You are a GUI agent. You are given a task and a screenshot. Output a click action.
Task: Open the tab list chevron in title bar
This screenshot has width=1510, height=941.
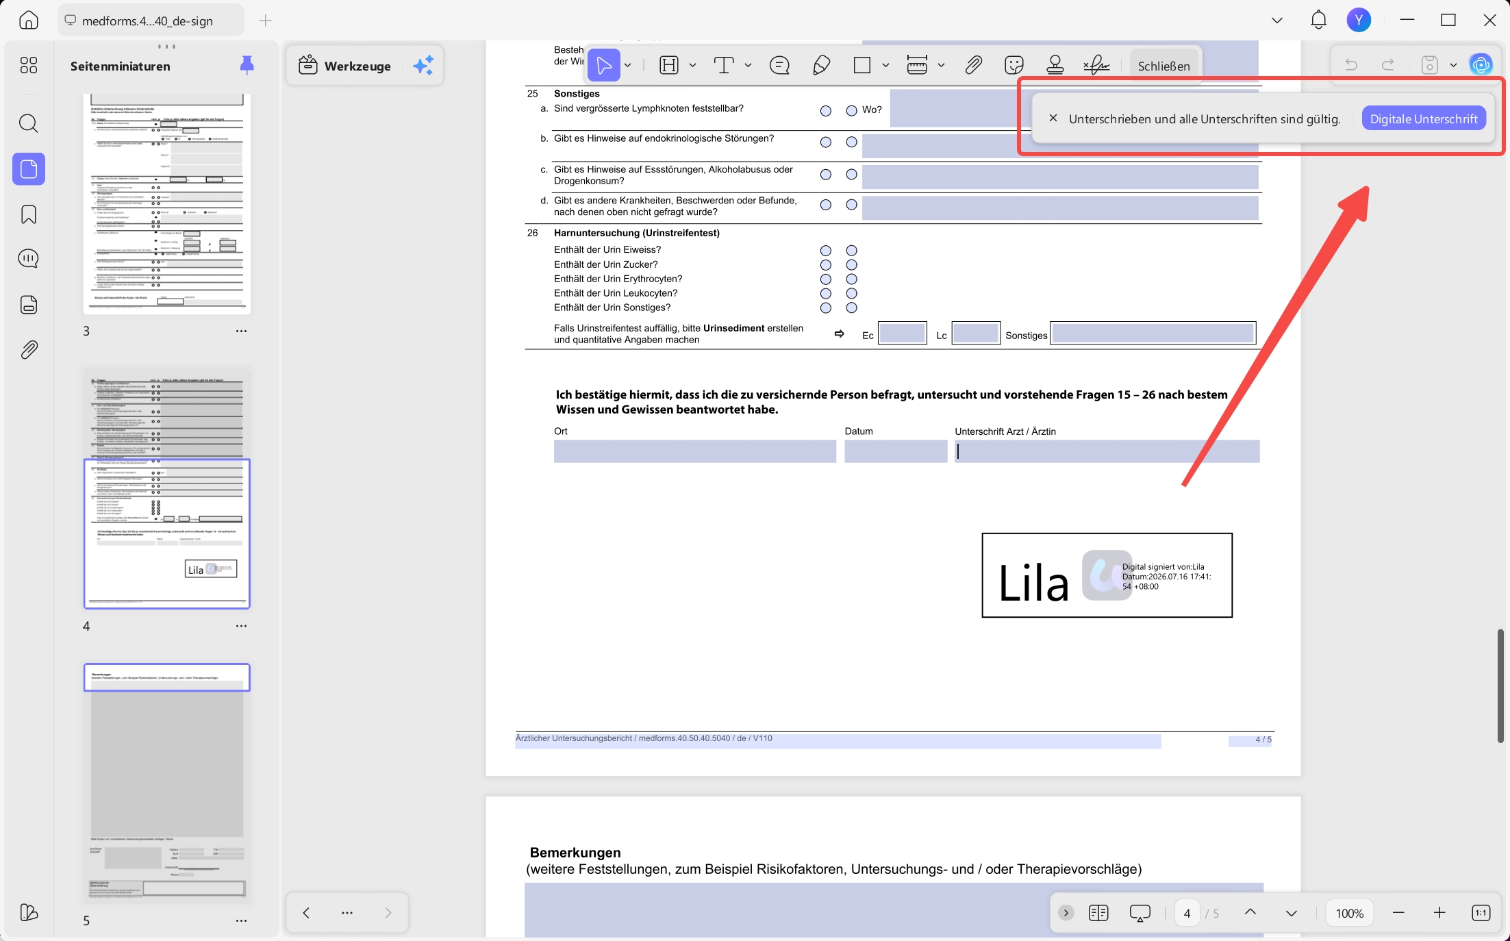[x=1277, y=21]
